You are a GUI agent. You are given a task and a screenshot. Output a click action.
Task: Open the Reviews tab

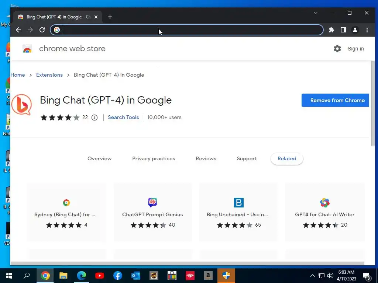pos(206,158)
